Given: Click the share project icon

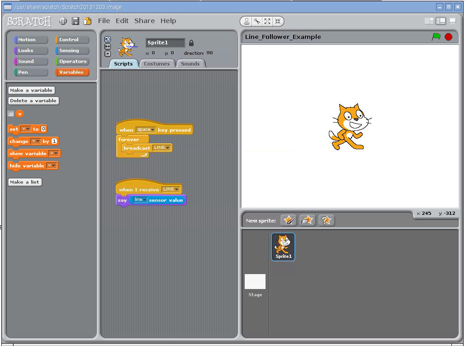Looking at the screenshot, I should tap(87, 21).
